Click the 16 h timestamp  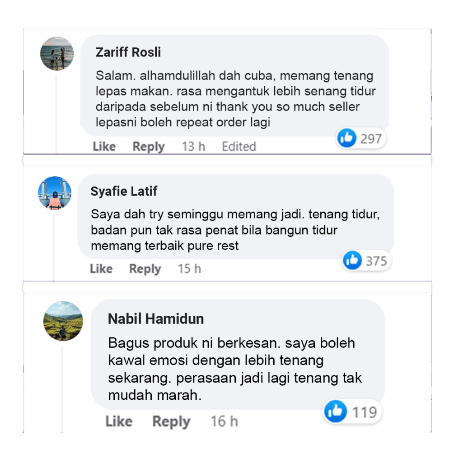224,421
